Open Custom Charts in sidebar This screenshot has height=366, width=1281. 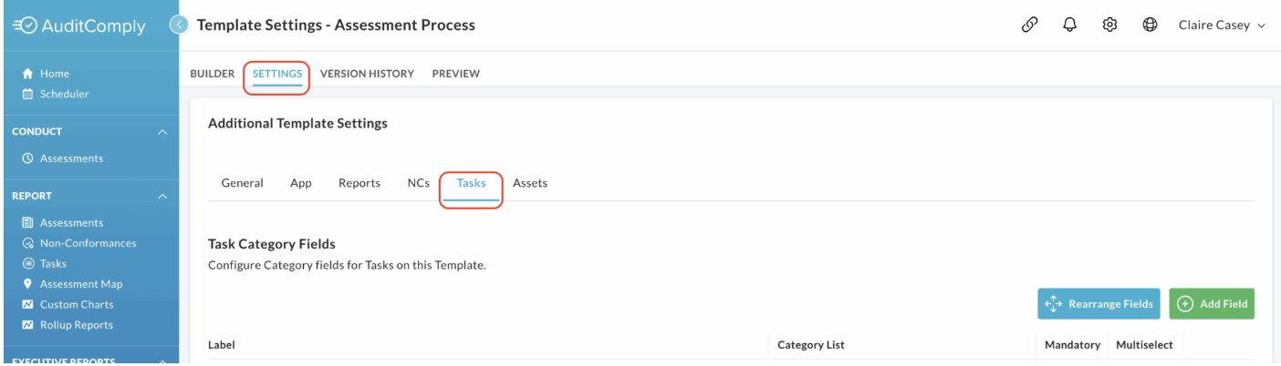pyautogui.click(x=68, y=305)
